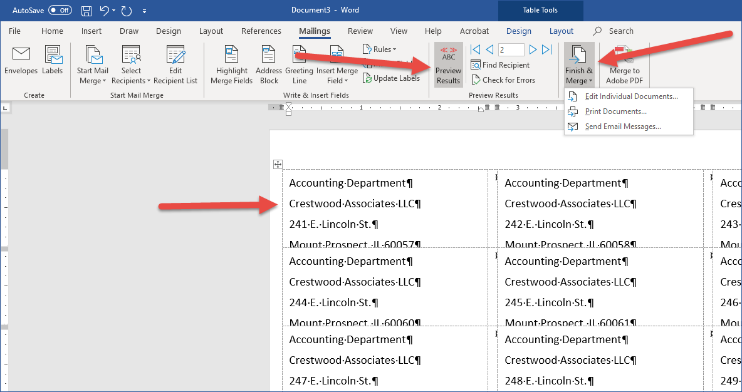
Task: Open Edit Recipient List
Action: click(175, 65)
